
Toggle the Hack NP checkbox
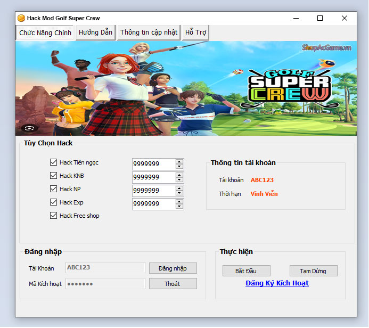53,188
